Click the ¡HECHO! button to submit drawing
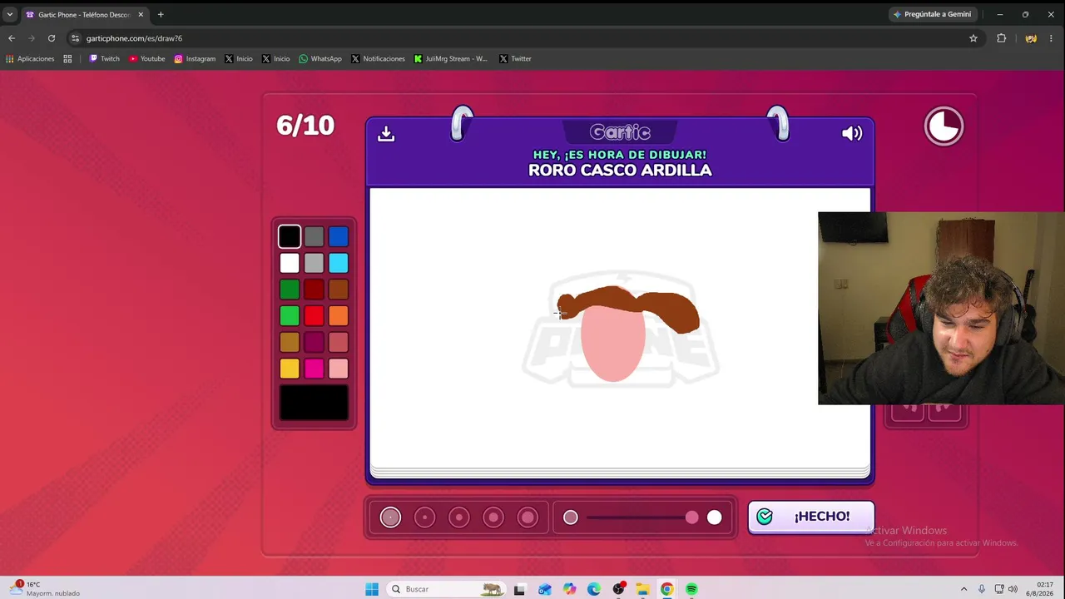Image resolution: width=1065 pixels, height=599 pixels. [811, 517]
